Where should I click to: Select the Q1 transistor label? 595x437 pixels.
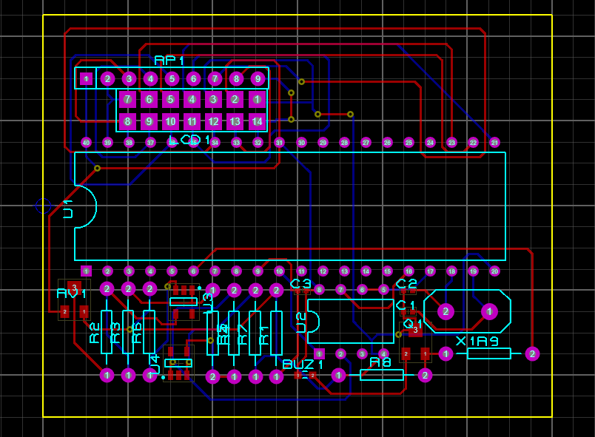(412, 324)
